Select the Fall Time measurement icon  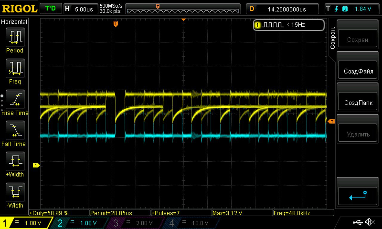click(15, 130)
